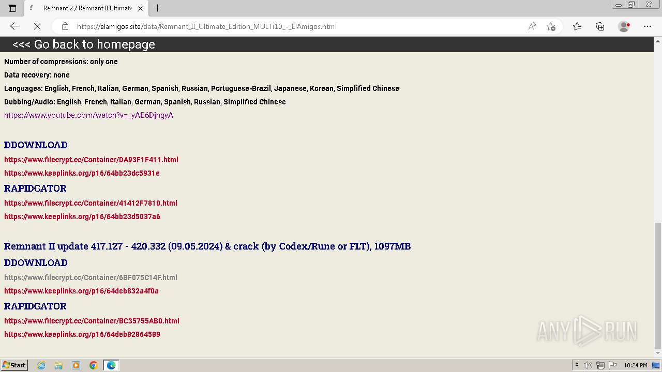Open keeplinks 64bb23dc5931e link
662x372 pixels.
[82, 173]
